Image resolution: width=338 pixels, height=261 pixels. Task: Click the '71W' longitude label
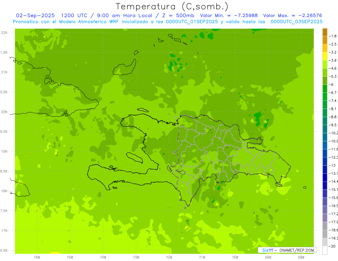202,257
